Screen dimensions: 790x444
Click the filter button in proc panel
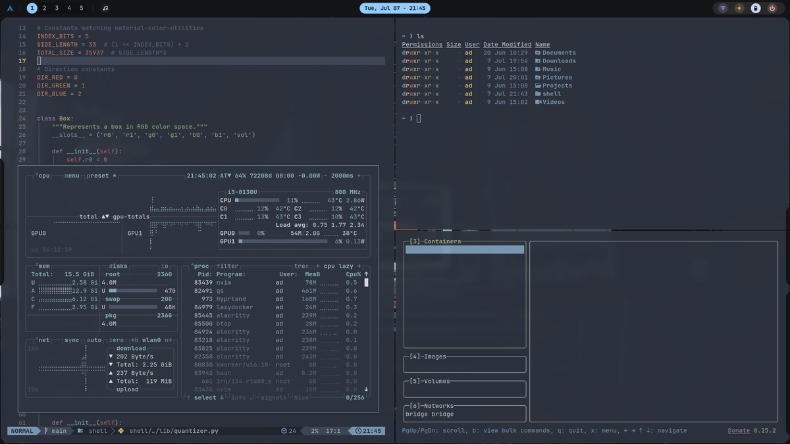228,266
